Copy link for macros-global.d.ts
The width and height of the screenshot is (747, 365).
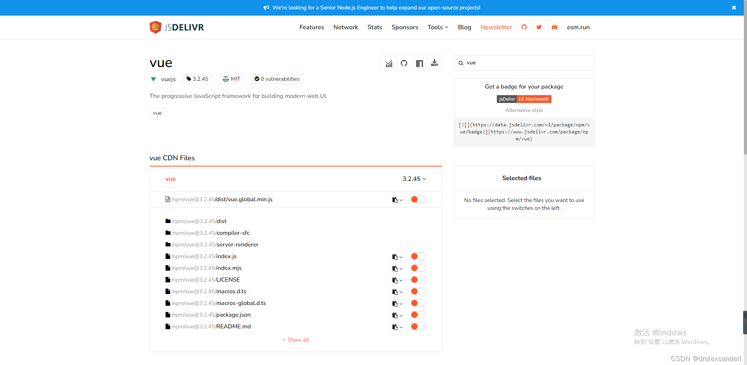(397, 303)
